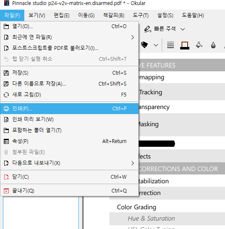
Task: Click the floppy disk icon beside 저장(S)
Action: point(6,73)
